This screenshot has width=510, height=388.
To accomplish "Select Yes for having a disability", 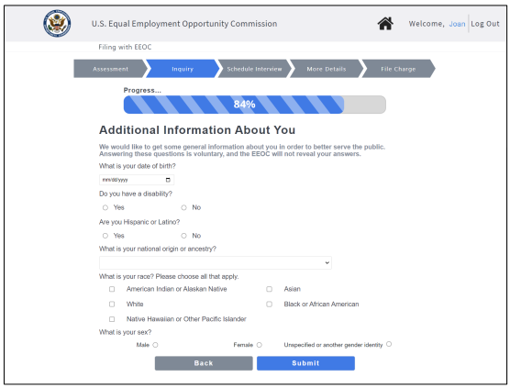I will click(105, 207).
